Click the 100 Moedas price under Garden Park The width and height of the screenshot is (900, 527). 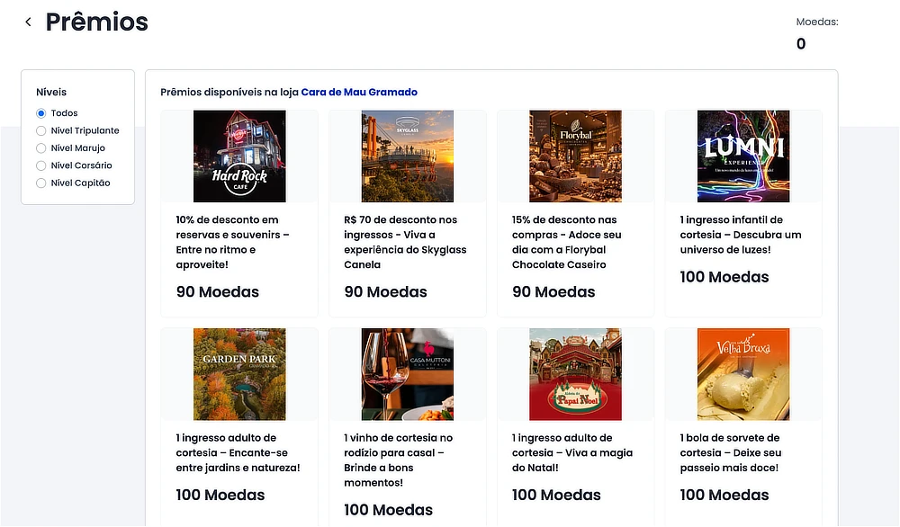pyautogui.click(x=220, y=495)
